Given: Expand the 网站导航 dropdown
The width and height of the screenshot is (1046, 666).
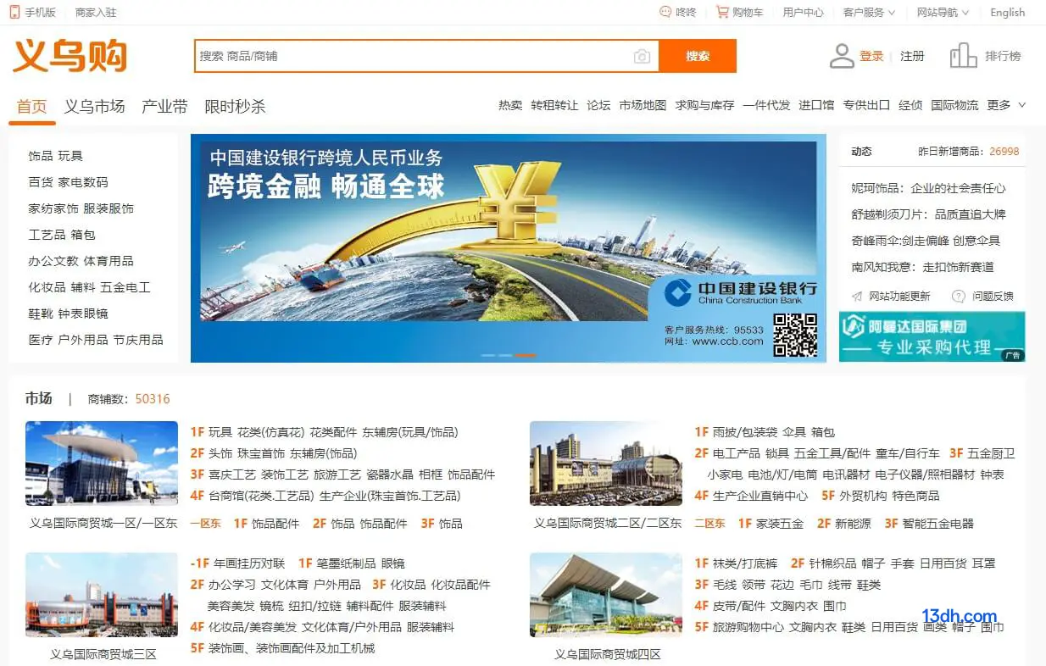Looking at the screenshot, I should (943, 12).
